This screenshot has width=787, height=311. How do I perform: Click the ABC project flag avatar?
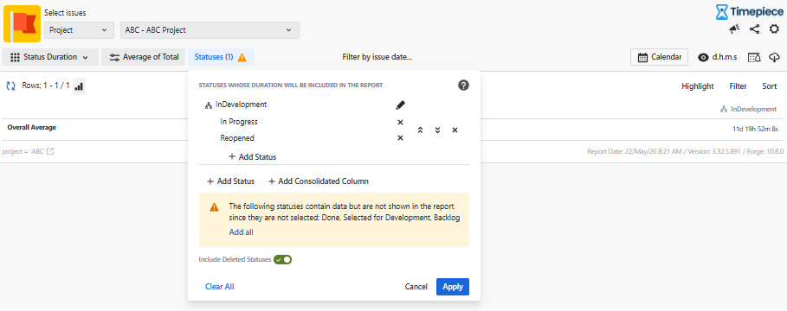coord(23,23)
